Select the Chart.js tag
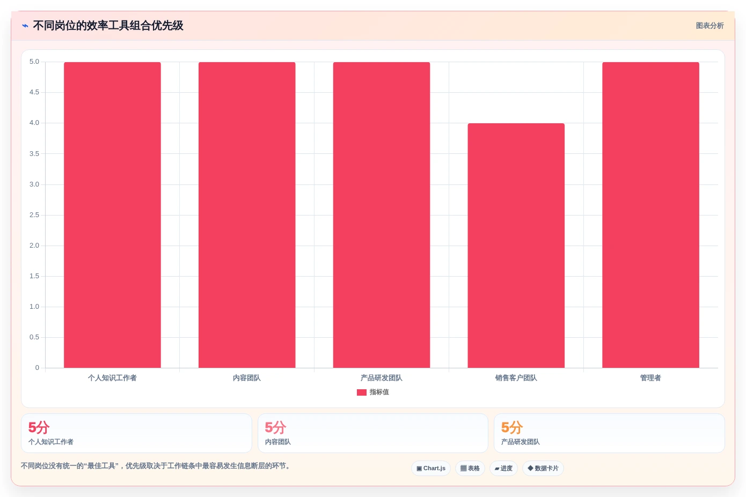The width and height of the screenshot is (746, 497). 431,468
